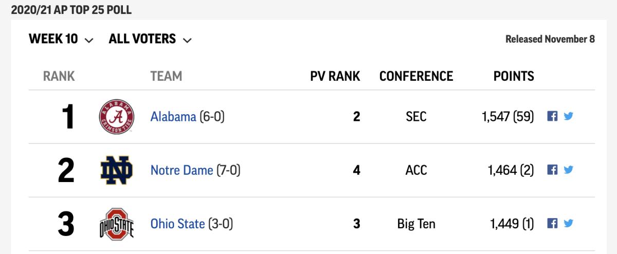Expand the ALL VOTERS dropdown
Viewport: 617px width, 254px height.
click(150, 39)
